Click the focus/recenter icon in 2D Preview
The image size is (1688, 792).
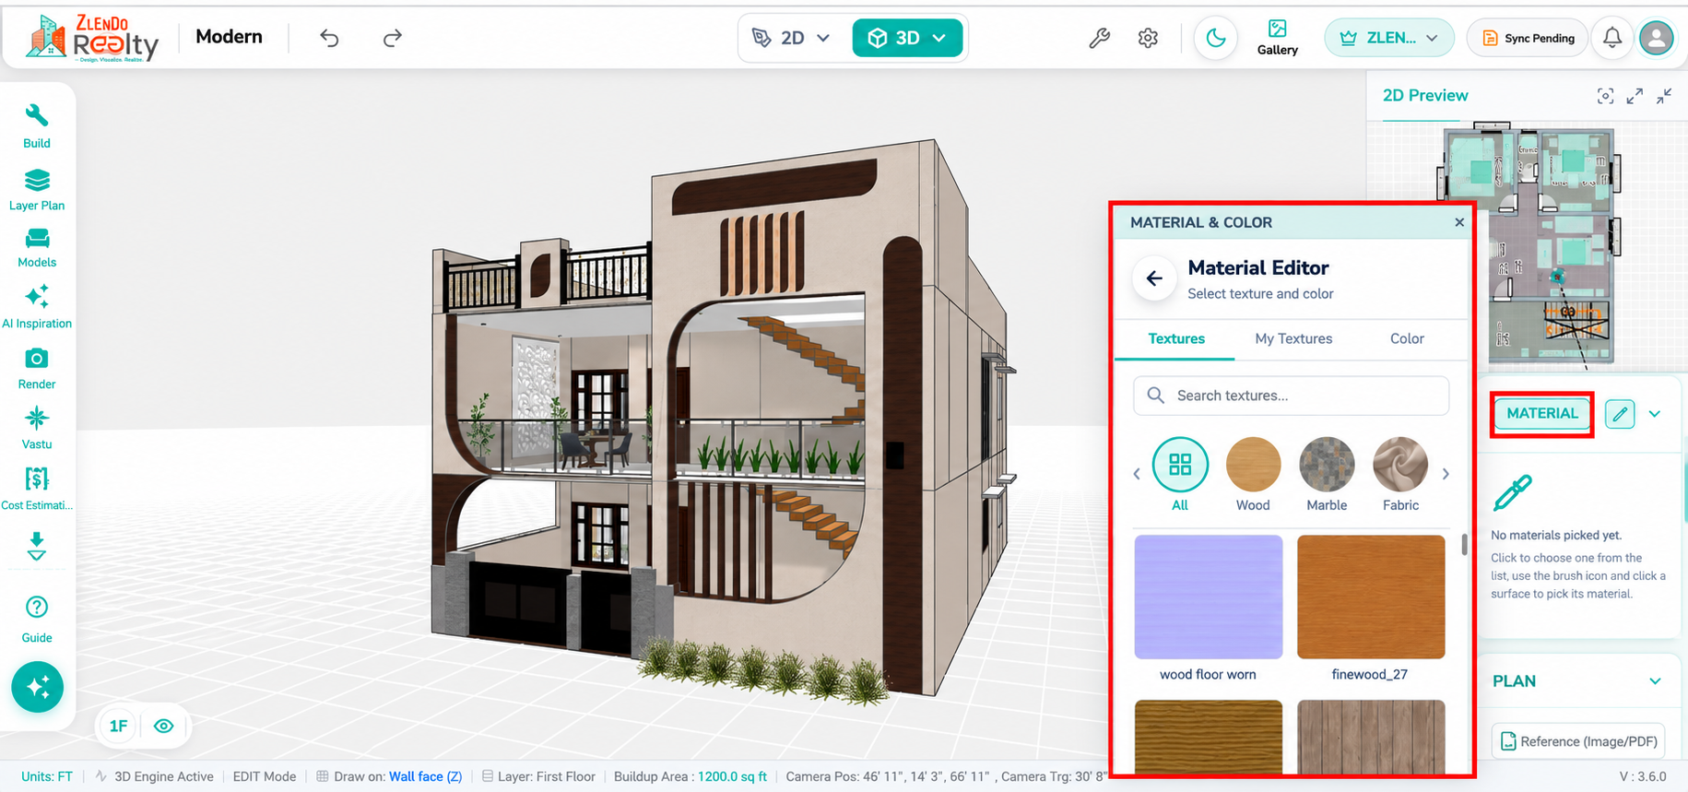[1605, 96]
